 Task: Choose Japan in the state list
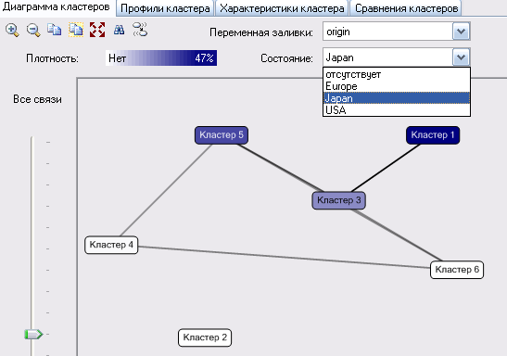point(397,98)
